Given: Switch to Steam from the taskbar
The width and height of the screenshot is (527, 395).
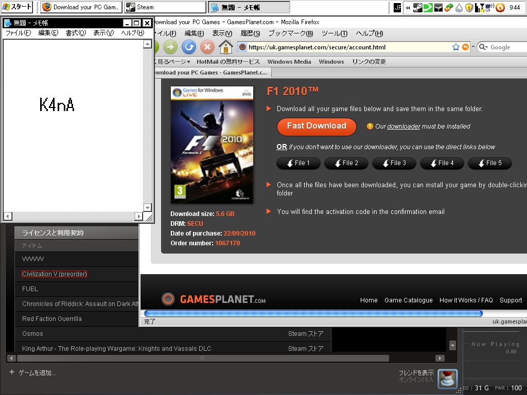Looking at the screenshot, I should [165, 7].
